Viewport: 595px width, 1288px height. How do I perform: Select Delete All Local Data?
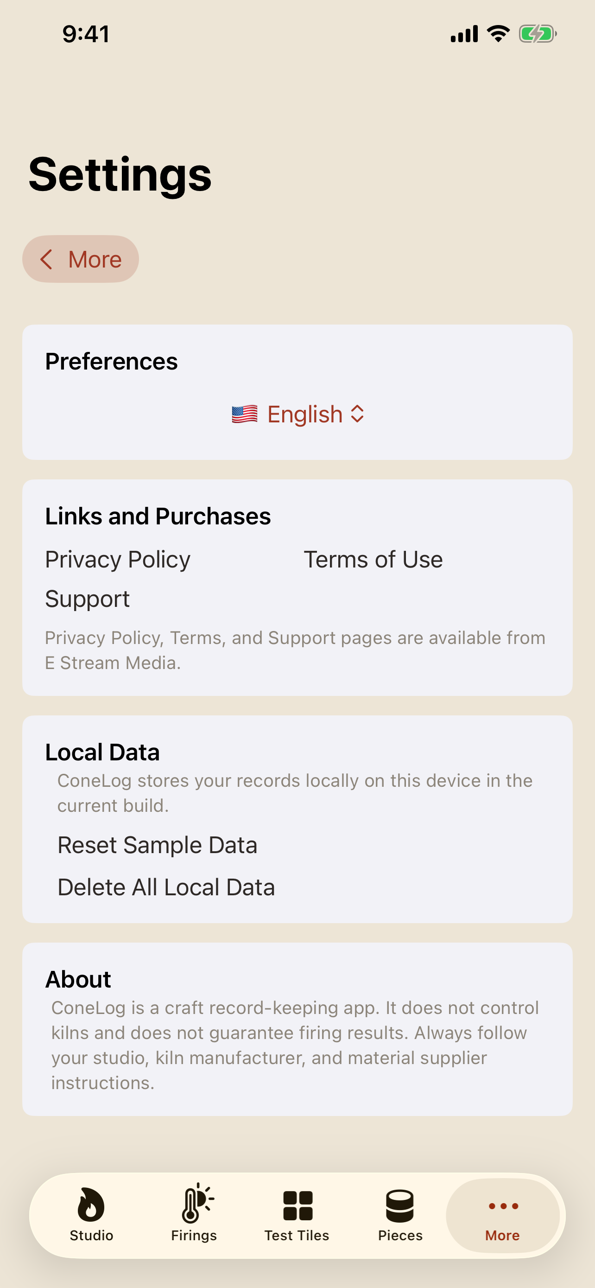tap(166, 887)
